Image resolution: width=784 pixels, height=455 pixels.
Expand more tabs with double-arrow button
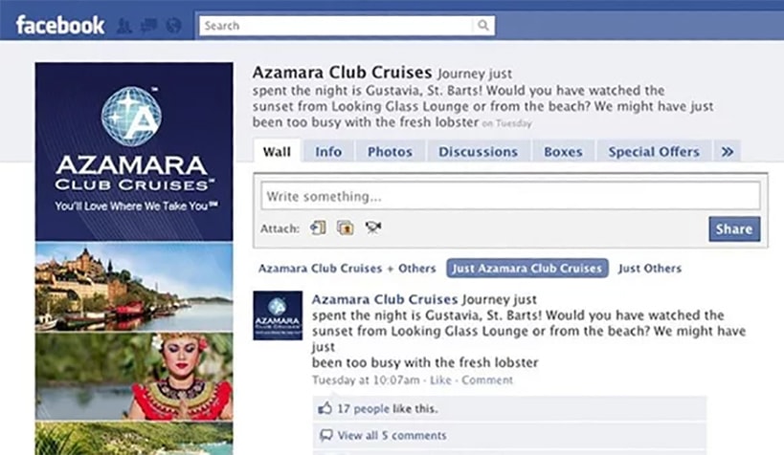[x=728, y=151]
